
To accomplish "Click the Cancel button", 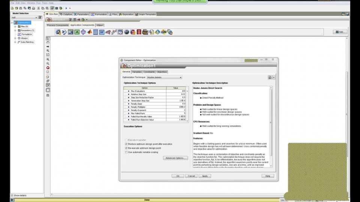I will [x=191, y=176].
